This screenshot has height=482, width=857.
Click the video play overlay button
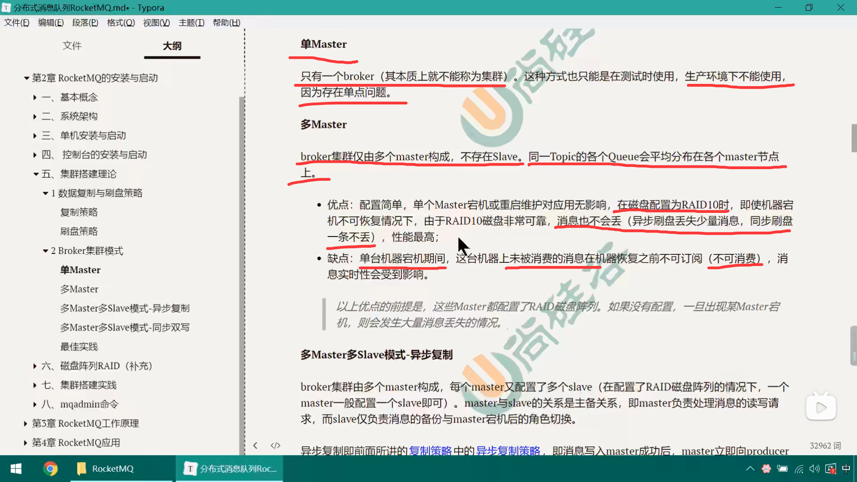tap(821, 407)
